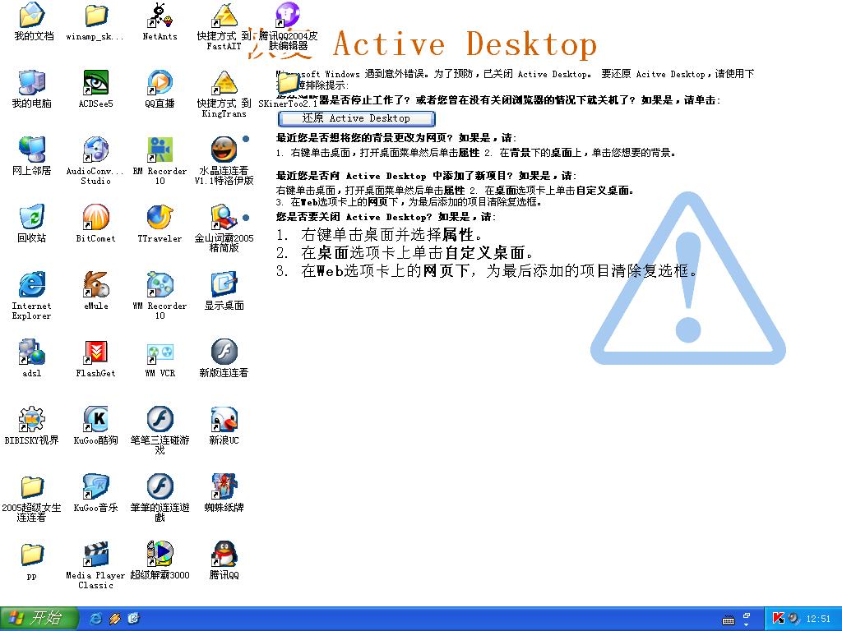Select the ACDSee5 icon
The width and height of the screenshot is (842, 631).
(x=95, y=83)
